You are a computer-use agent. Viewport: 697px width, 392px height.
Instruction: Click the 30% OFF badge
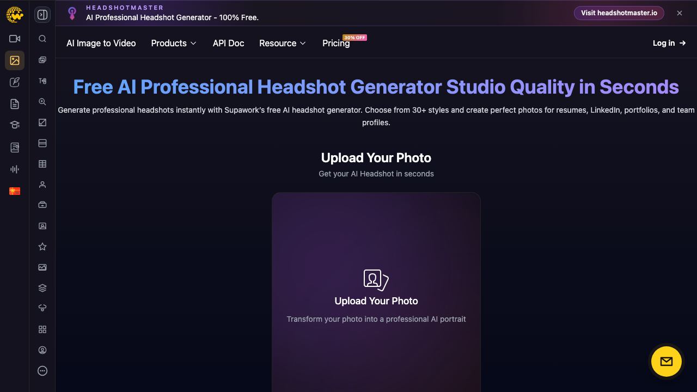pyautogui.click(x=354, y=38)
